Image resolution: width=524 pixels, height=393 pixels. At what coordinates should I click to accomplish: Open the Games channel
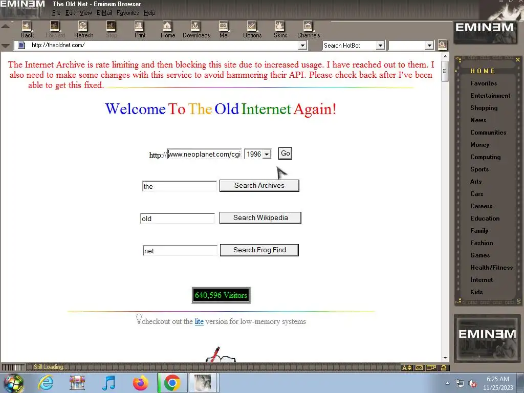click(x=480, y=255)
